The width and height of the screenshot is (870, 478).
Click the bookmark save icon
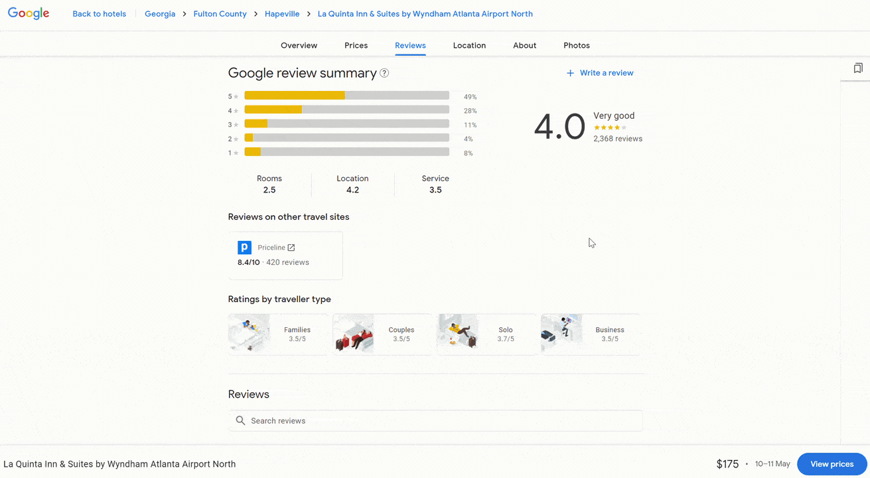pos(857,68)
